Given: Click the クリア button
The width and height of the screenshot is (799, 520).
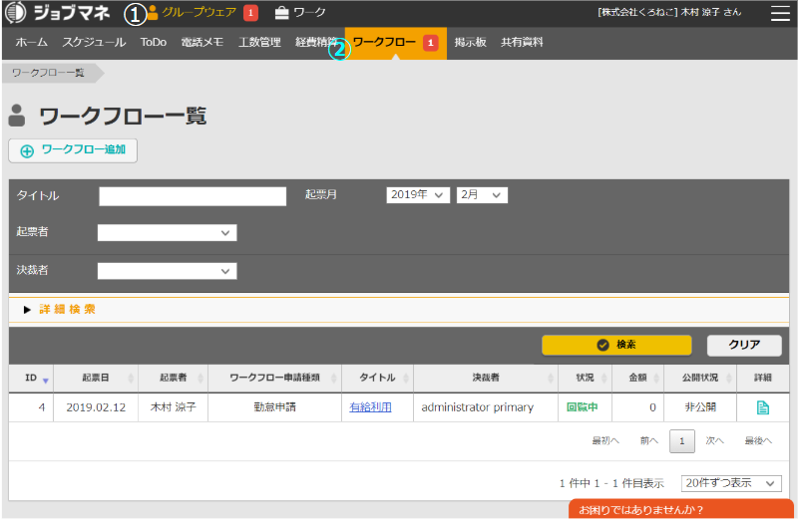Looking at the screenshot, I should tap(744, 346).
